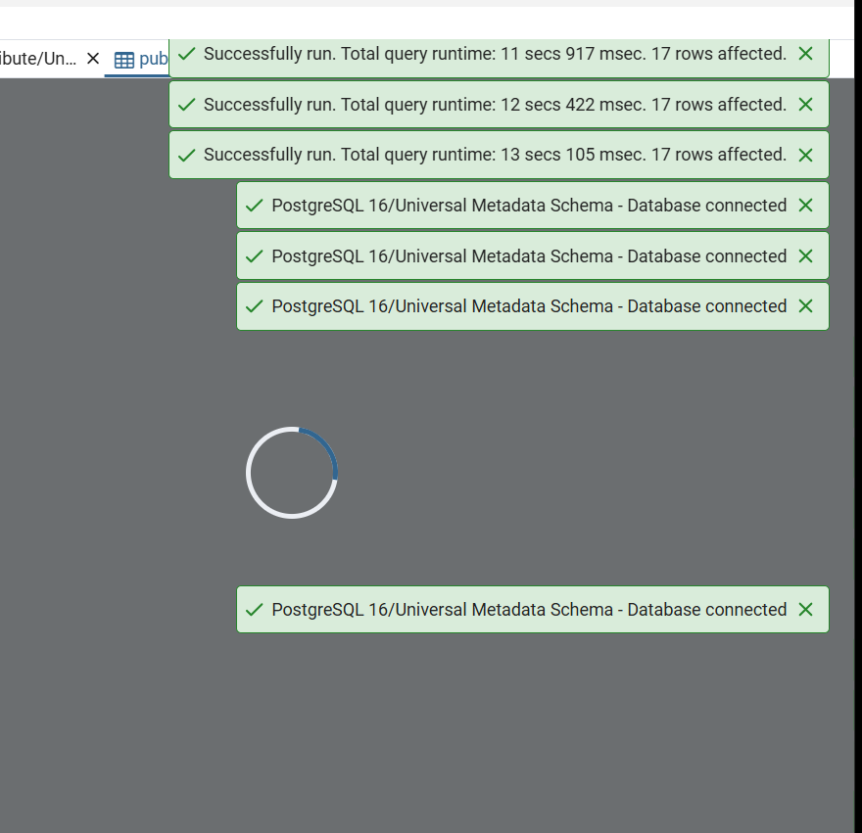Click the 13 secs 105 msec message text
The width and height of the screenshot is (862, 833).
495,155
